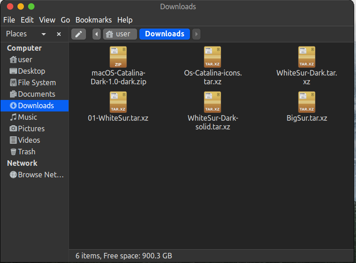This screenshot has height=263, width=356.
Task: Select the Documents icon in sidebar
Action: pos(13,94)
